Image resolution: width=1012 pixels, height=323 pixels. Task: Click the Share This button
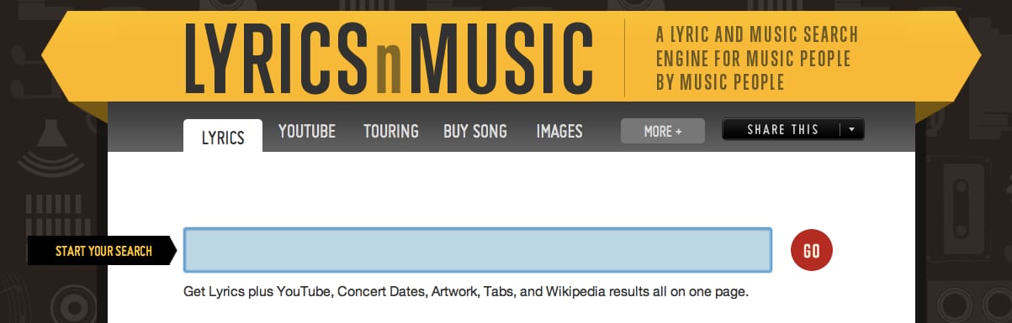pyautogui.click(x=782, y=130)
